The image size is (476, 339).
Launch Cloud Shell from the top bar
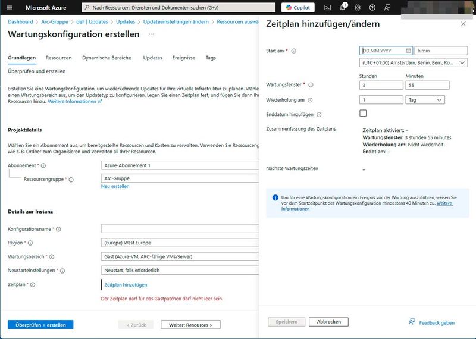click(x=328, y=8)
